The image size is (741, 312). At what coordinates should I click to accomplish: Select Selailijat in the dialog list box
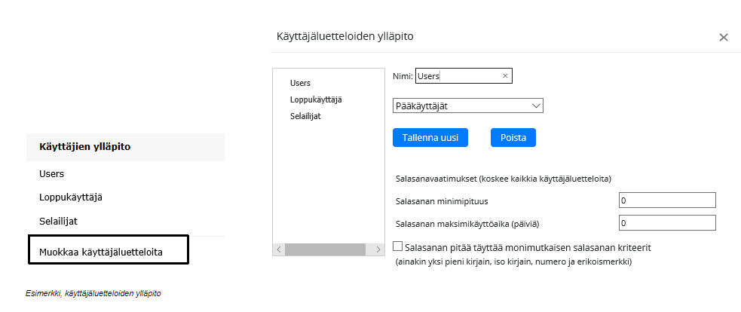[x=305, y=116]
